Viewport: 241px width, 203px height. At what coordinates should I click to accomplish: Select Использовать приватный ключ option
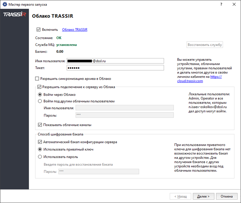[x=40, y=149]
